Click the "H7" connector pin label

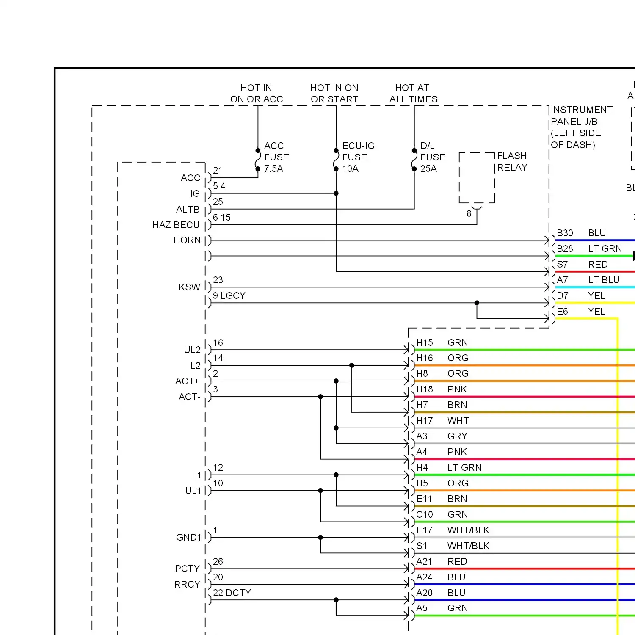click(422, 405)
